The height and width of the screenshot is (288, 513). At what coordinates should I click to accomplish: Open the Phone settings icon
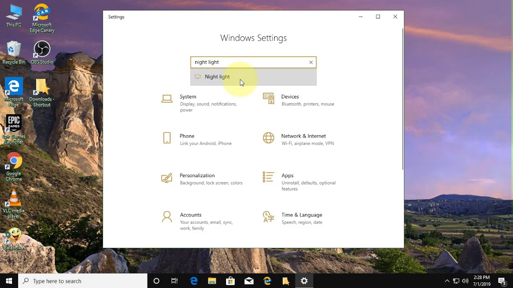pyautogui.click(x=167, y=138)
